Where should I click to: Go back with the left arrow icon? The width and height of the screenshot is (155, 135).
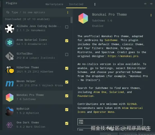(145, 4)
